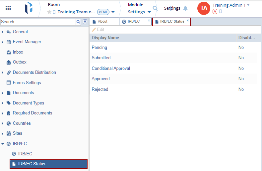
Task: Switch to the IRB/EC tab
Action: (134, 22)
